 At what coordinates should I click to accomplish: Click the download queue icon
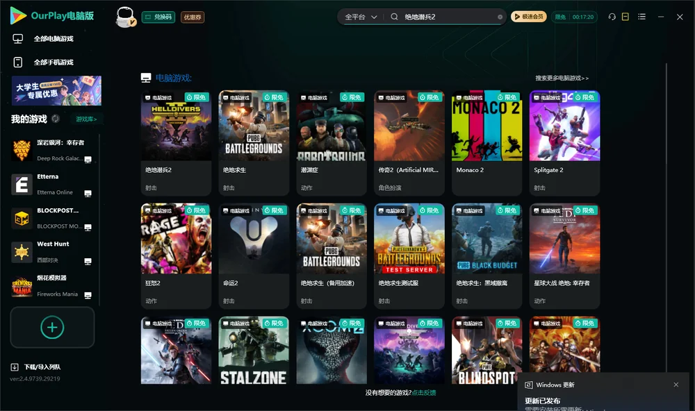click(14, 367)
